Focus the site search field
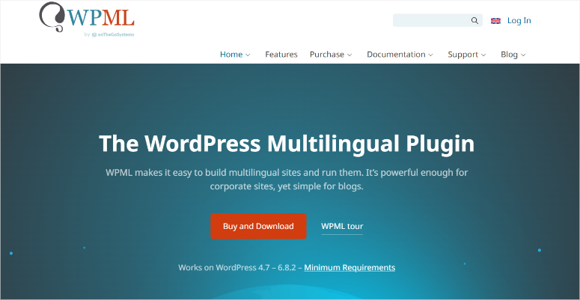 pos(438,20)
